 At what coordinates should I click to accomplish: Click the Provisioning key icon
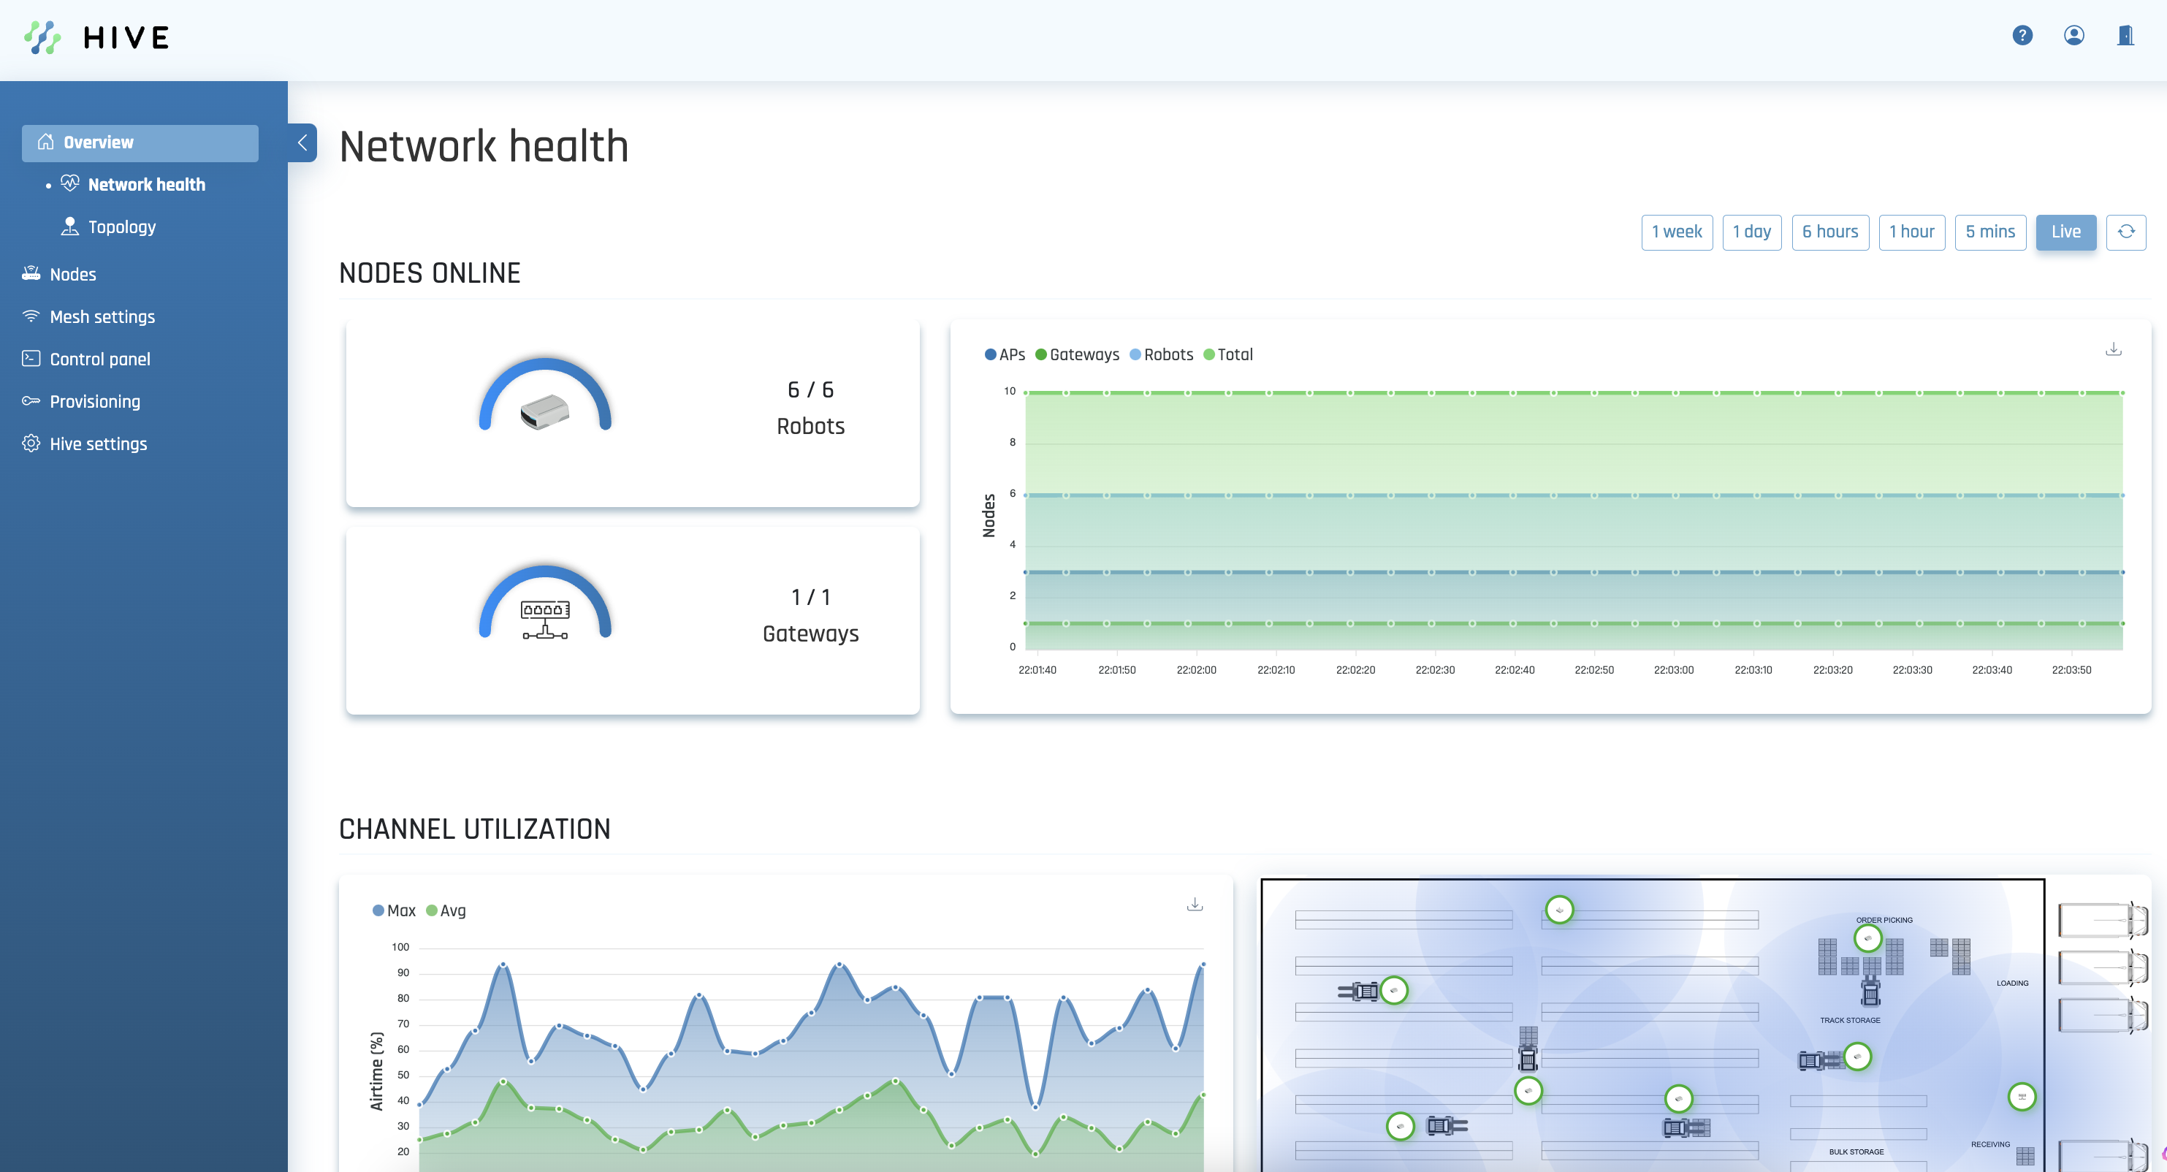[31, 401]
